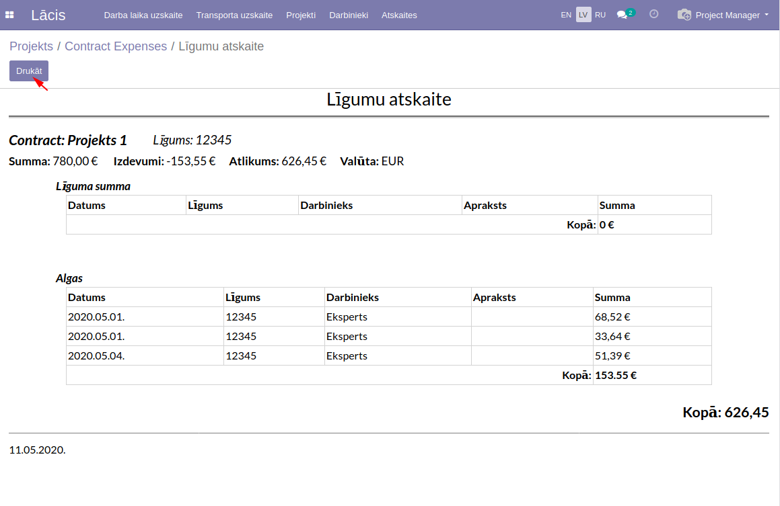Go to Contract Expenses breadcrumb
The width and height of the screenshot is (780, 506).
click(x=116, y=46)
